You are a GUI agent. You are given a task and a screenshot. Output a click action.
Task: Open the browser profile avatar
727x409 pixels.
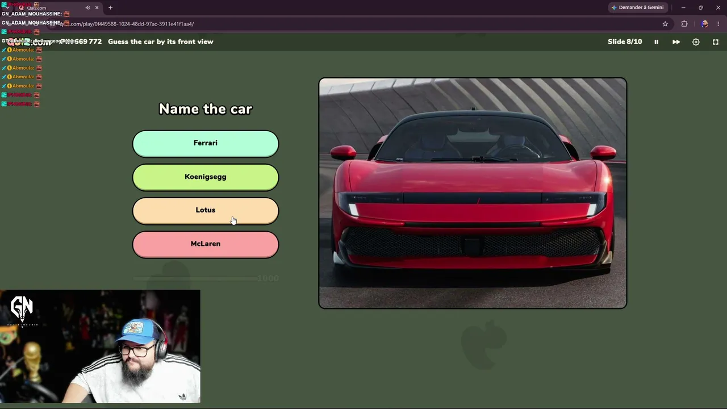click(x=704, y=24)
